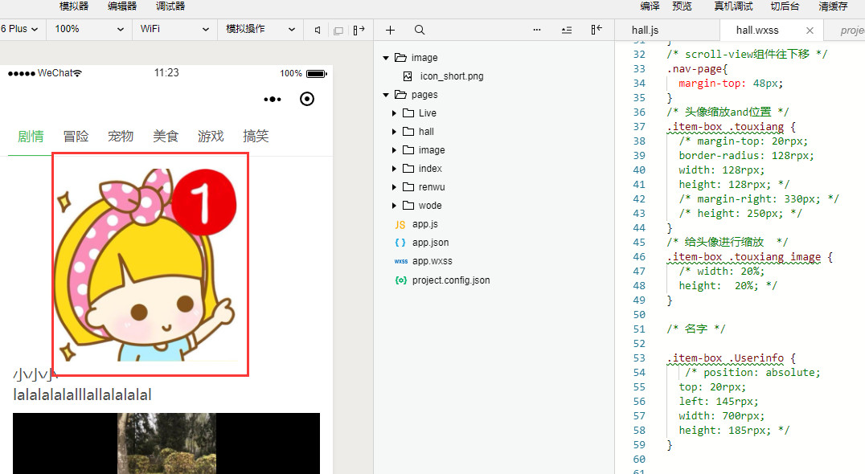The image size is (865, 474).
Task: Collapse the pages folder
Action: pos(386,95)
